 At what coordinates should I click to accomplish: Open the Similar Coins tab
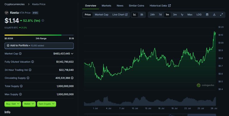136,6
